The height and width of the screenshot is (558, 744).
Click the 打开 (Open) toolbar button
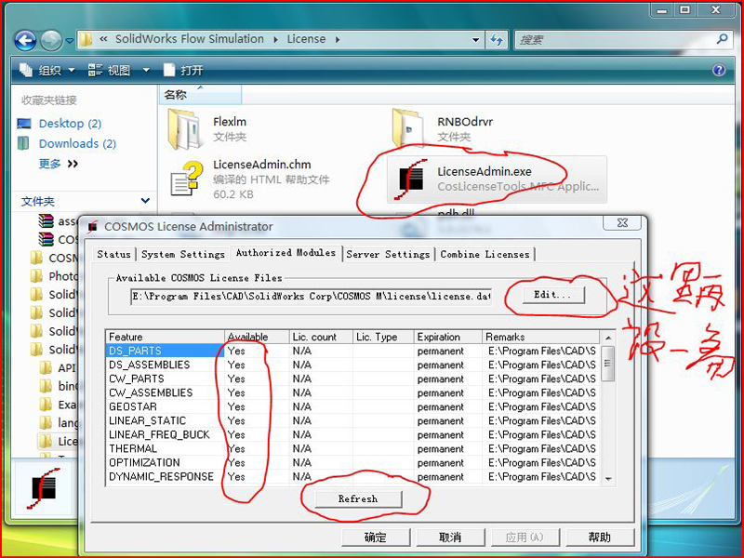tap(183, 71)
